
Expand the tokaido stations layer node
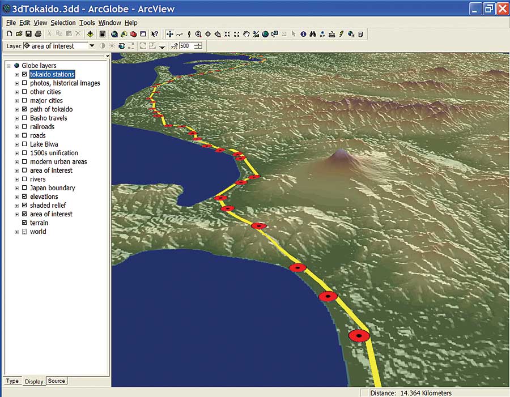point(16,74)
